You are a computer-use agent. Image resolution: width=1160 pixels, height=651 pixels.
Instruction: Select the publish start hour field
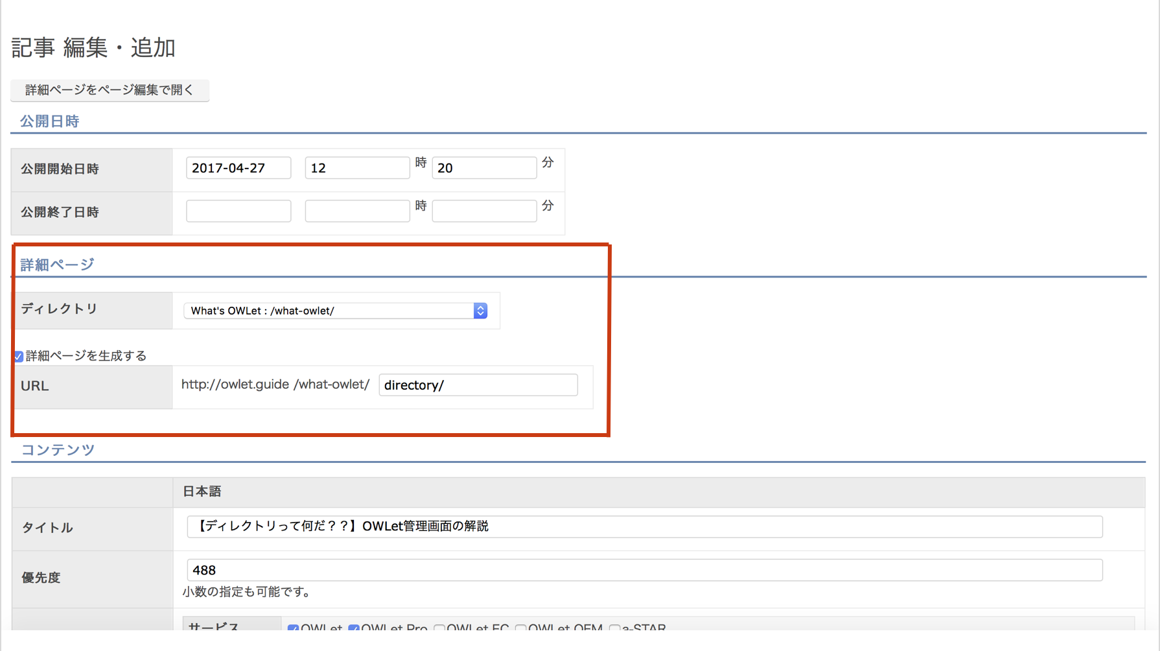click(x=356, y=168)
